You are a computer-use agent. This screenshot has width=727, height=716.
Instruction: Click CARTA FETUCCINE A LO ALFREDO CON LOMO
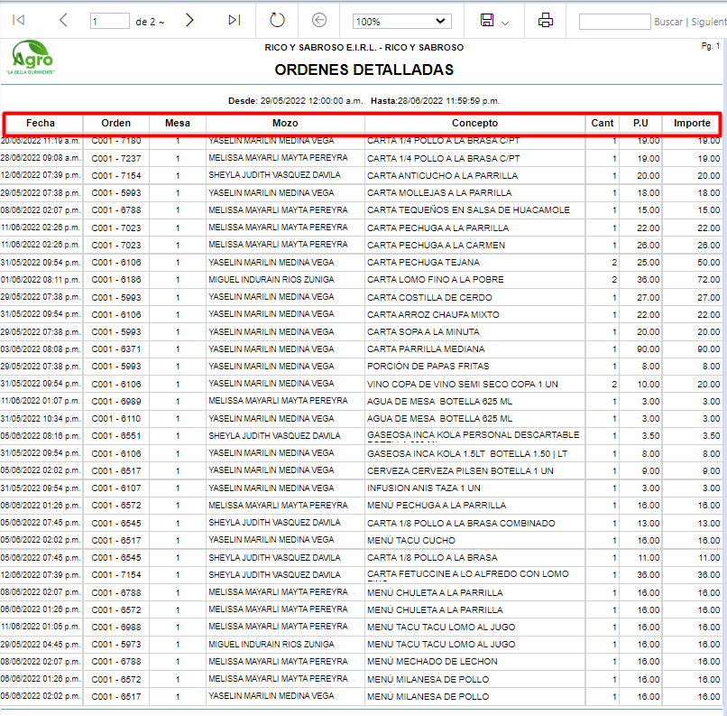click(x=467, y=574)
